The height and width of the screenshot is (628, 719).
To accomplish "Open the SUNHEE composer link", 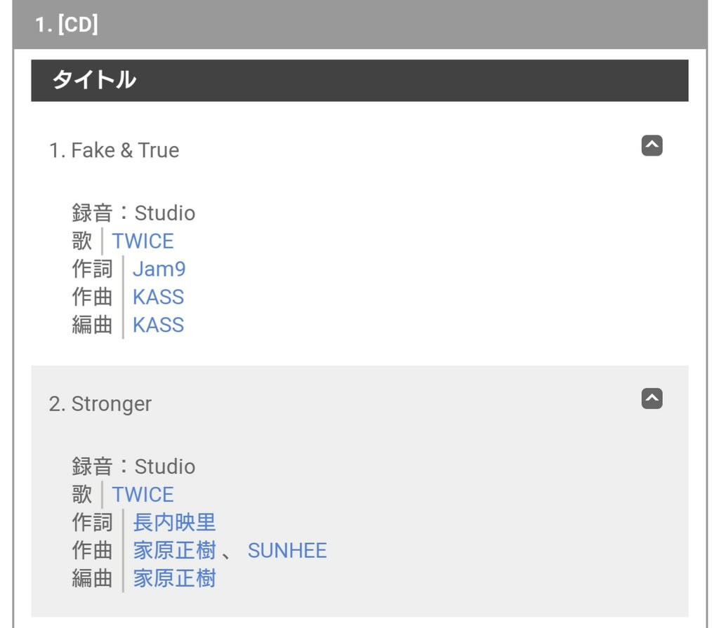I will coord(287,551).
